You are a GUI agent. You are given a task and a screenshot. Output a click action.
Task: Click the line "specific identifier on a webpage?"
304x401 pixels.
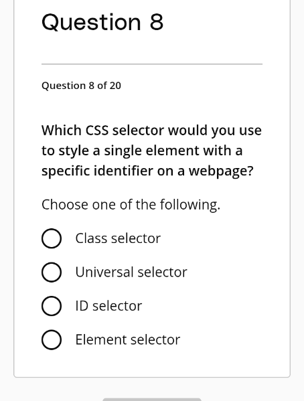(147, 171)
